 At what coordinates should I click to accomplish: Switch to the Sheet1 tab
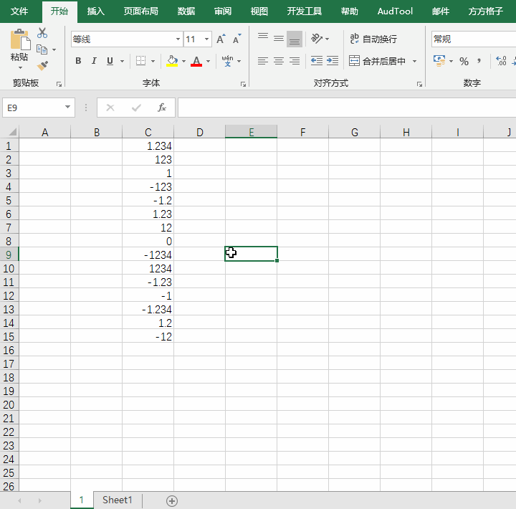[x=117, y=500]
